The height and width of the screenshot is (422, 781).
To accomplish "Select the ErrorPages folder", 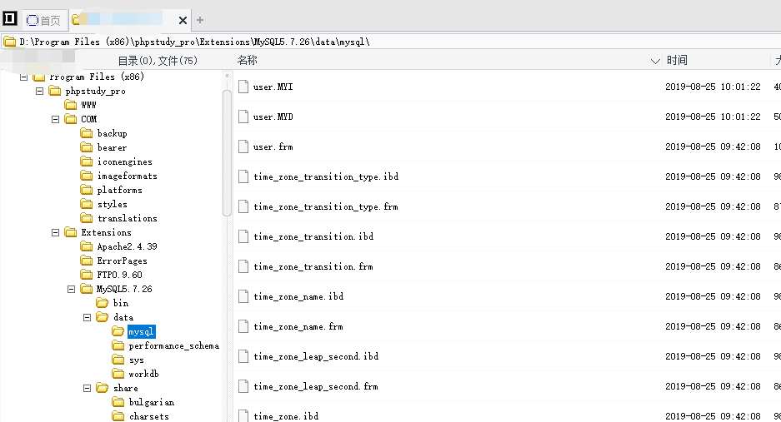I will [122, 261].
